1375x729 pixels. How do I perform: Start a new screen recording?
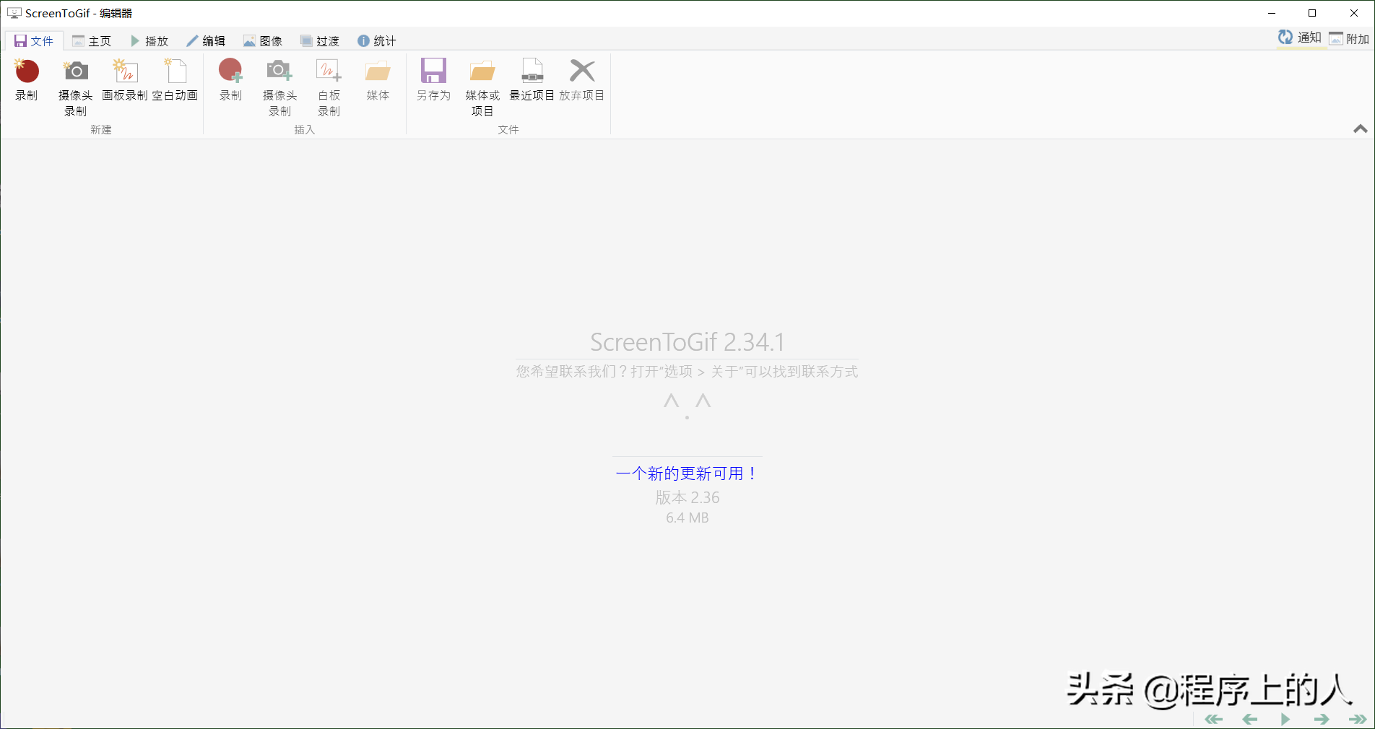point(27,81)
